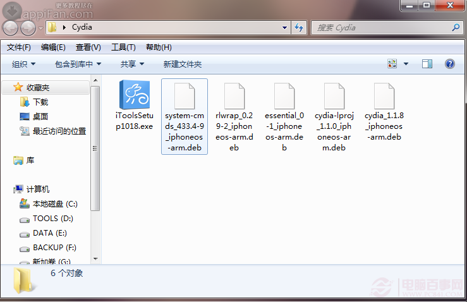Open recent pages dropdown beside Forward
Screen dimensions: 467x302
pos(40,28)
